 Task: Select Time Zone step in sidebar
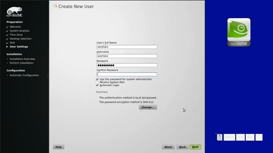click(x=16, y=35)
